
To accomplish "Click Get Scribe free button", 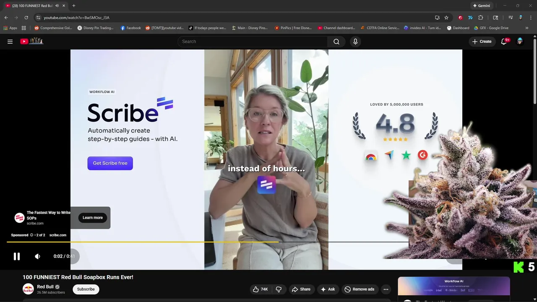I will [110, 163].
